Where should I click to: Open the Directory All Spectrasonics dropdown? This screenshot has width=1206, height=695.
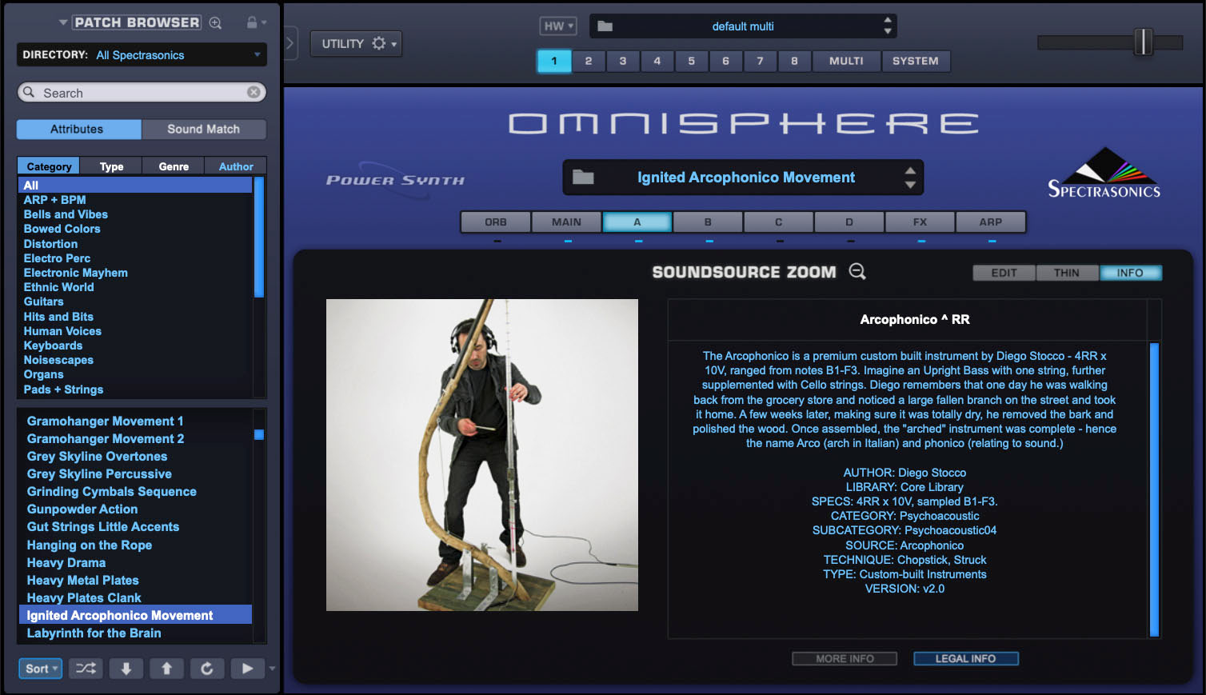(142, 55)
